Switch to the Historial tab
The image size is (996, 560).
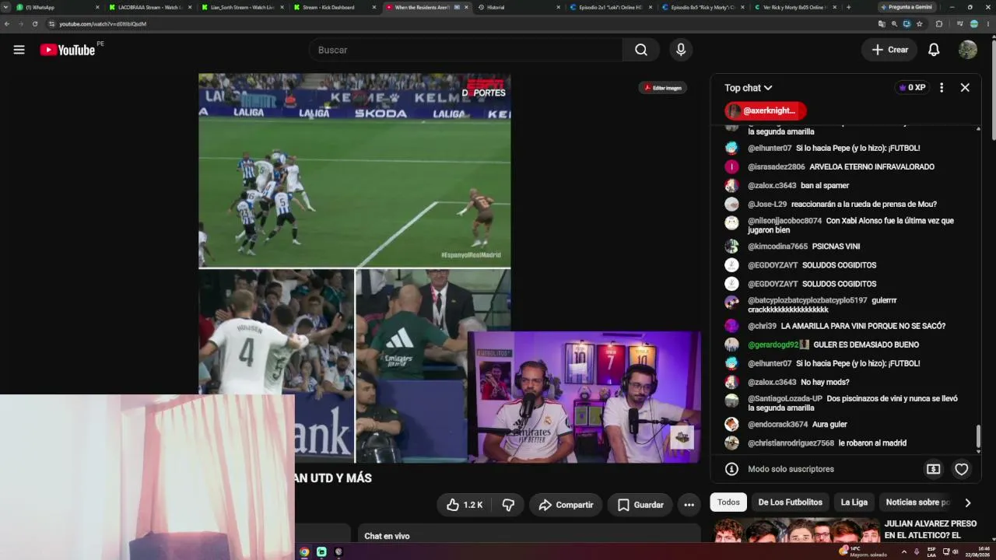pos(518,7)
